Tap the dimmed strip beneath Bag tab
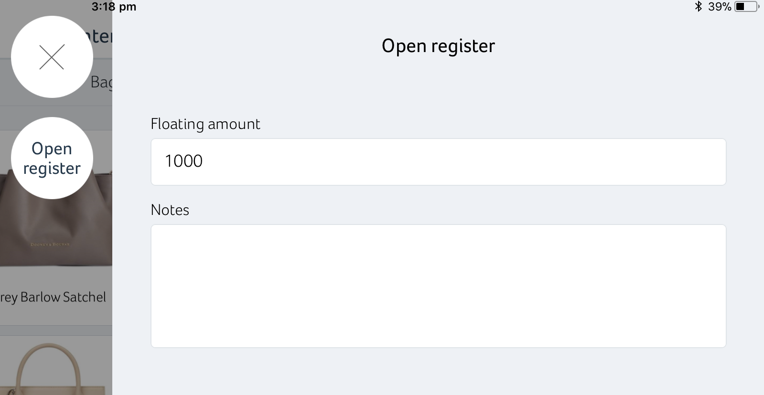764x395 pixels. point(56,118)
